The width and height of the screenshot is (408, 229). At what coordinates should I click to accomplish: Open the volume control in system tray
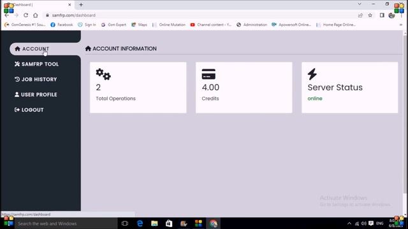point(364,223)
